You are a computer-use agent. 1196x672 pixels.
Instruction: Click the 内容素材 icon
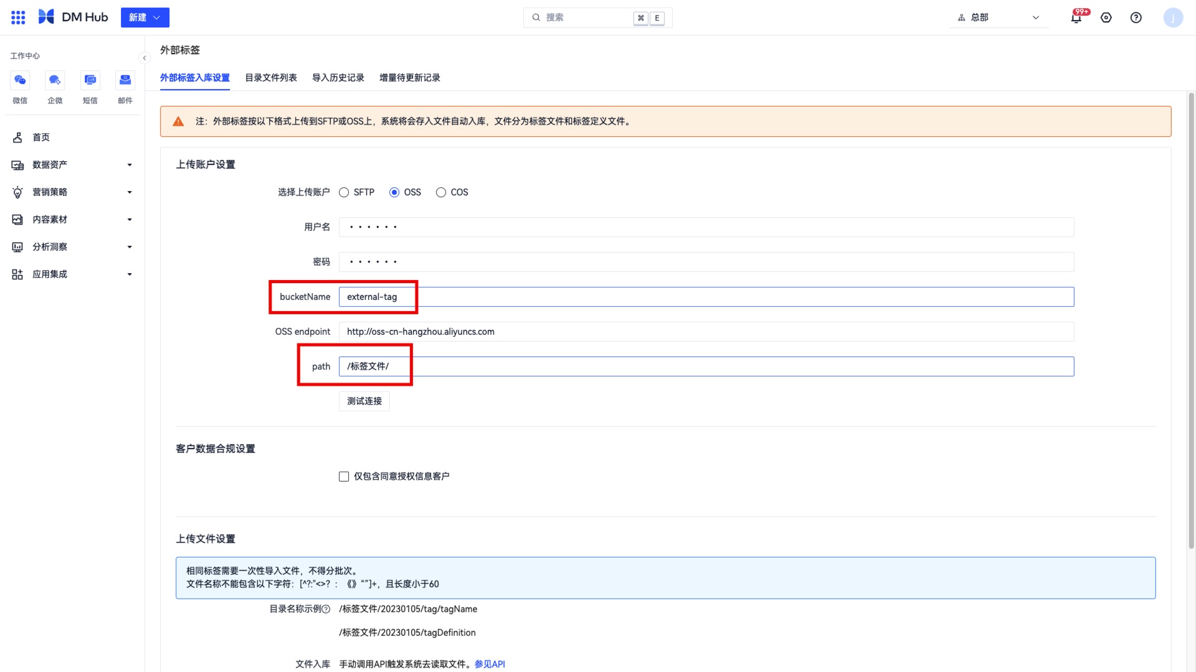click(17, 220)
